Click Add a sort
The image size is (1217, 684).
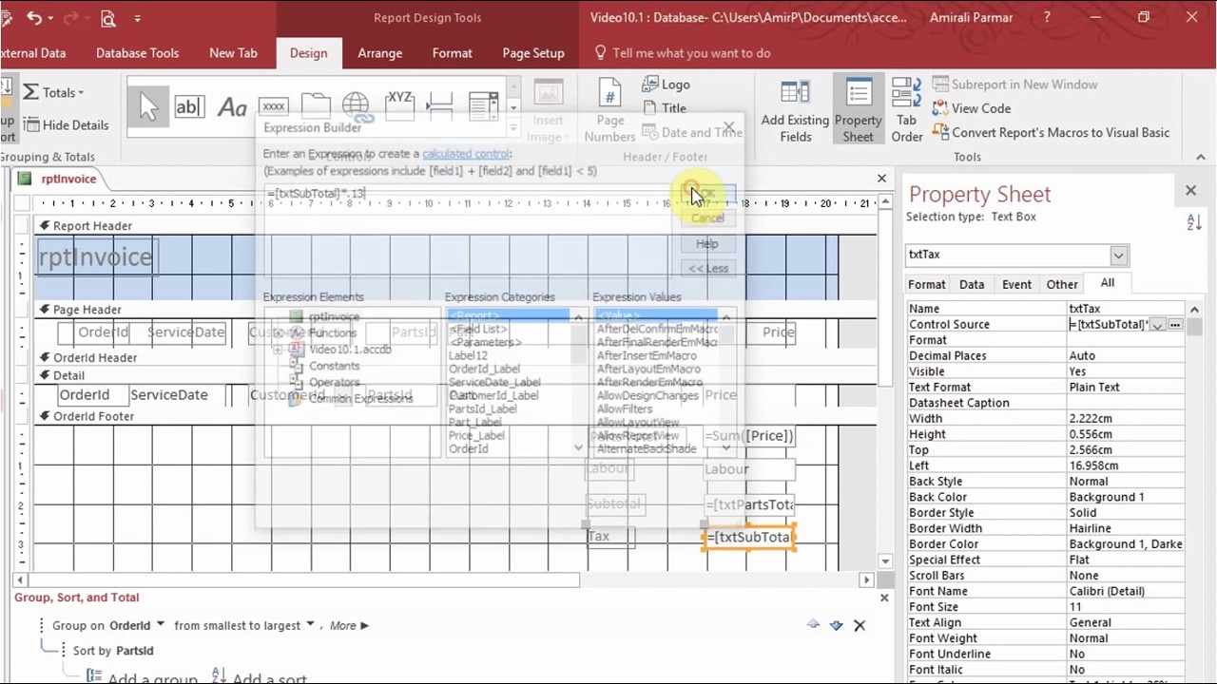click(259, 677)
